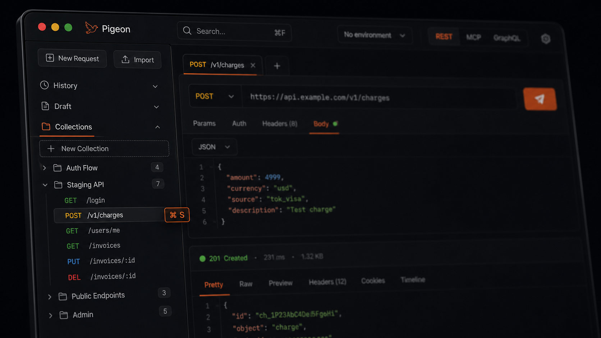Screen dimensions: 601x338
Task: Expand the Auth Flow collection
Action: tap(44, 168)
